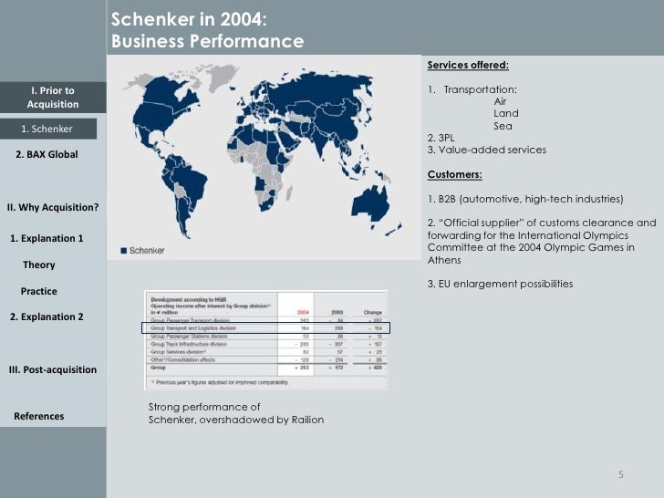Click the 'Practice' outline entry

click(x=39, y=291)
